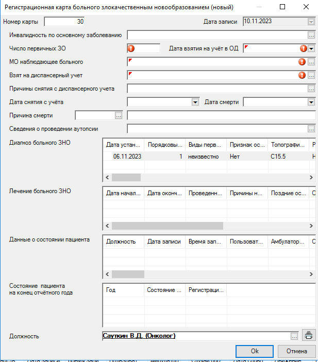
Task: Maximize the registration card window
Action: 282,7
